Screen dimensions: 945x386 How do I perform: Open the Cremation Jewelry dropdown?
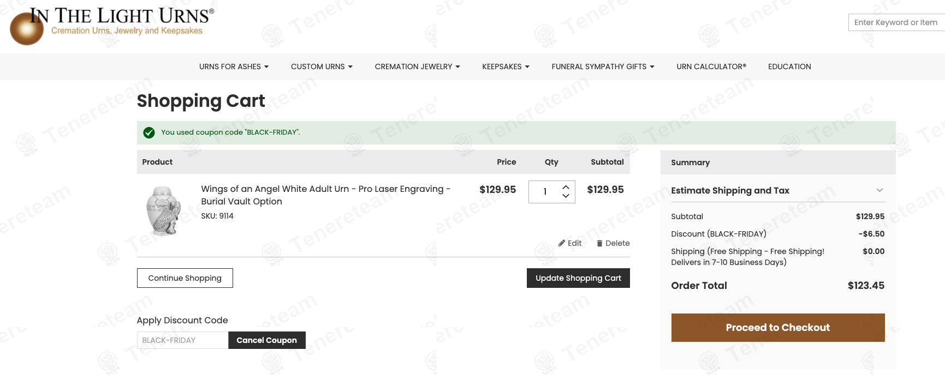point(417,67)
